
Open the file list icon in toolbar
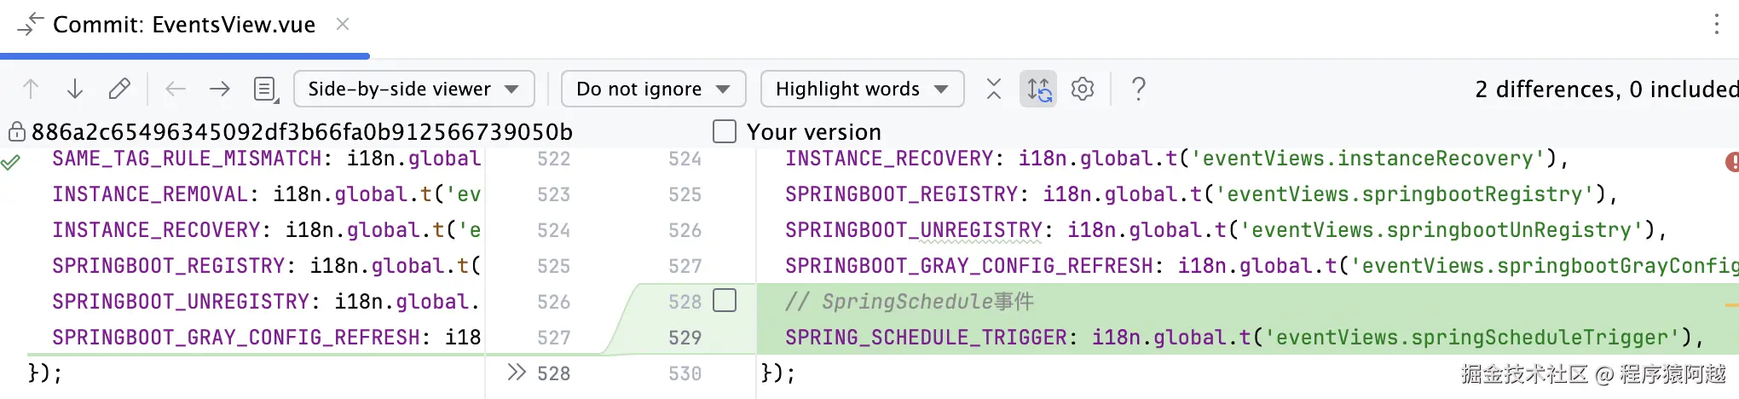tap(266, 89)
